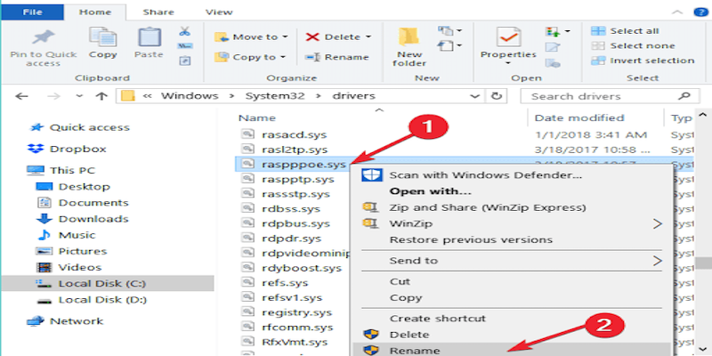
Task: Click the search magnifier icon
Action: click(x=684, y=96)
